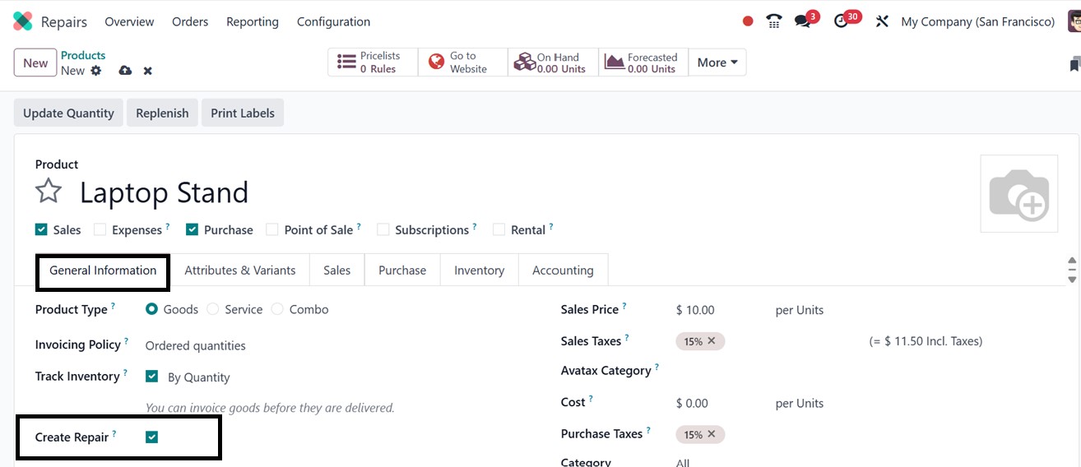1081x467 pixels.
Task: Select the Service product type
Action: click(x=213, y=310)
